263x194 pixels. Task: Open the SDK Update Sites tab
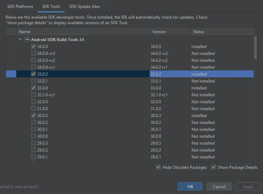point(85,7)
